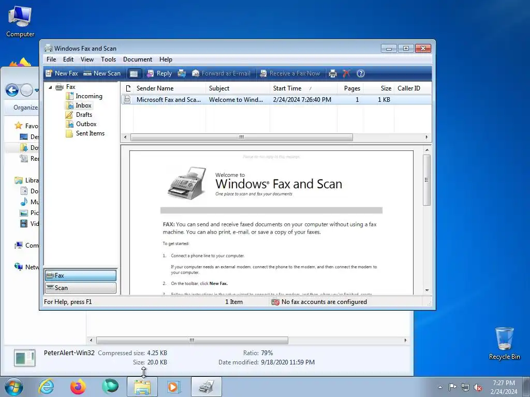Click message list scroll right arrow
Viewport: 530px width, 397px height.
pos(426,138)
